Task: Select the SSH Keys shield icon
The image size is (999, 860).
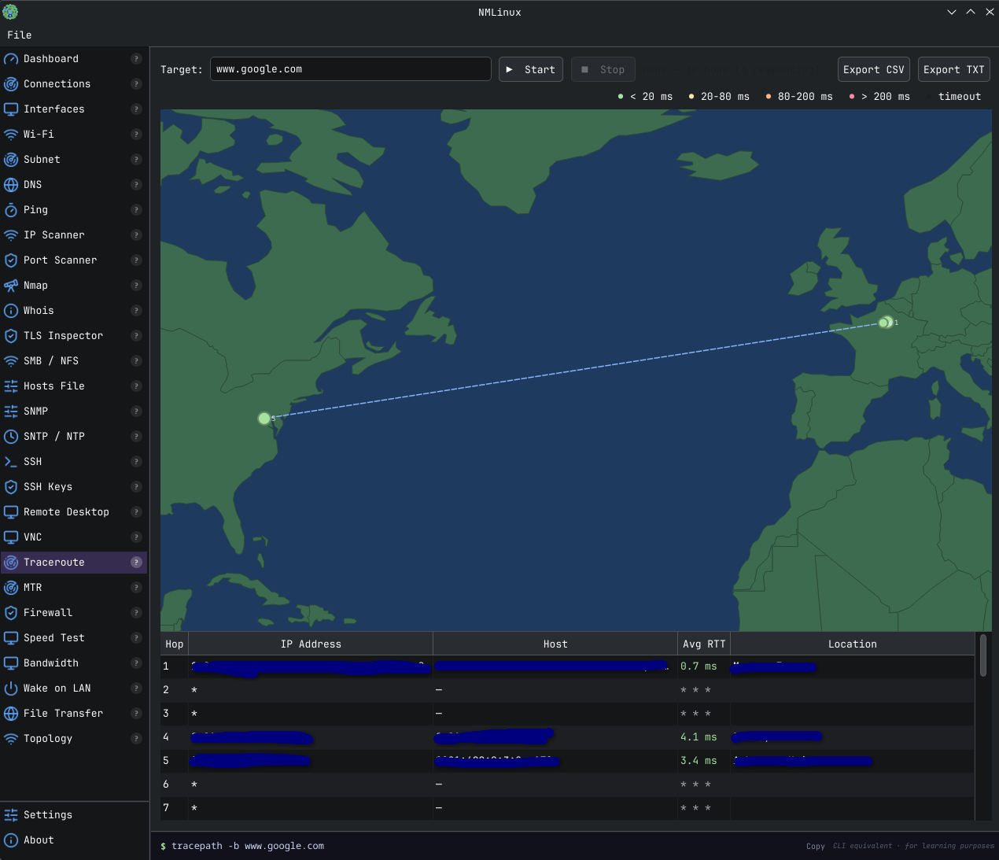Action: pyautogui.click(x=11, y=487)
